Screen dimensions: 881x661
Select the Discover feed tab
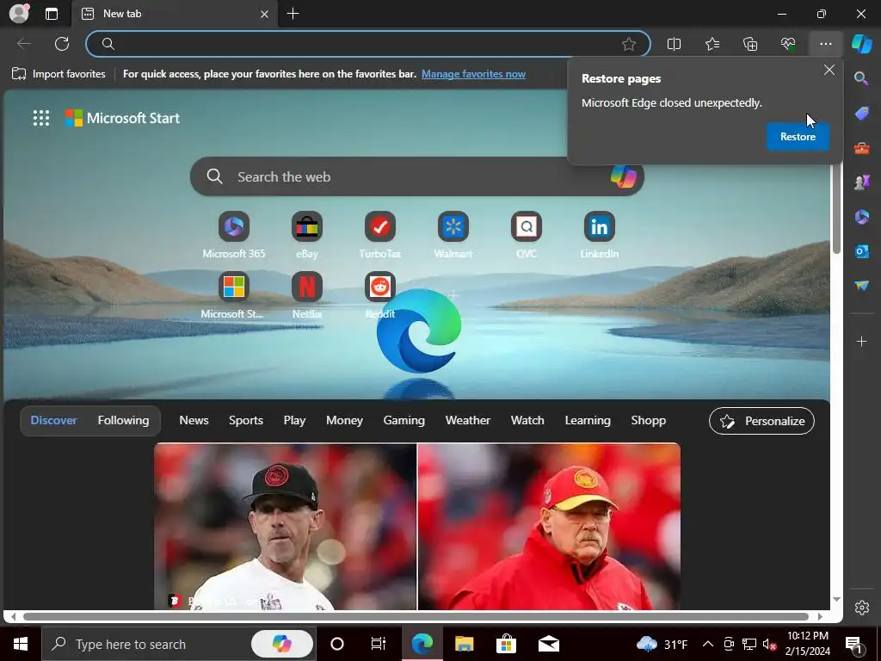(x=53, y=420)
